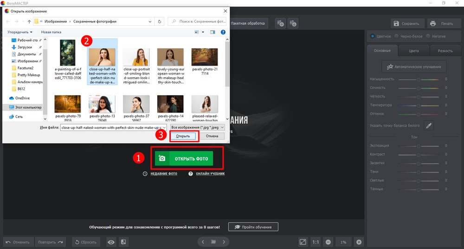Click the Сохранить button with disk icon
The width and height of the screenshot is (464, 249).
coord(407,24)
